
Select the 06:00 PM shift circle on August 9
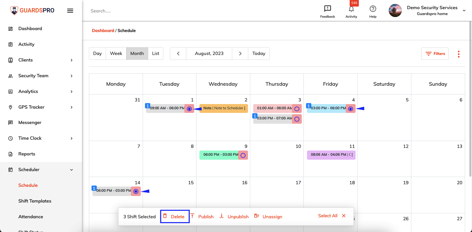(243, 155)
